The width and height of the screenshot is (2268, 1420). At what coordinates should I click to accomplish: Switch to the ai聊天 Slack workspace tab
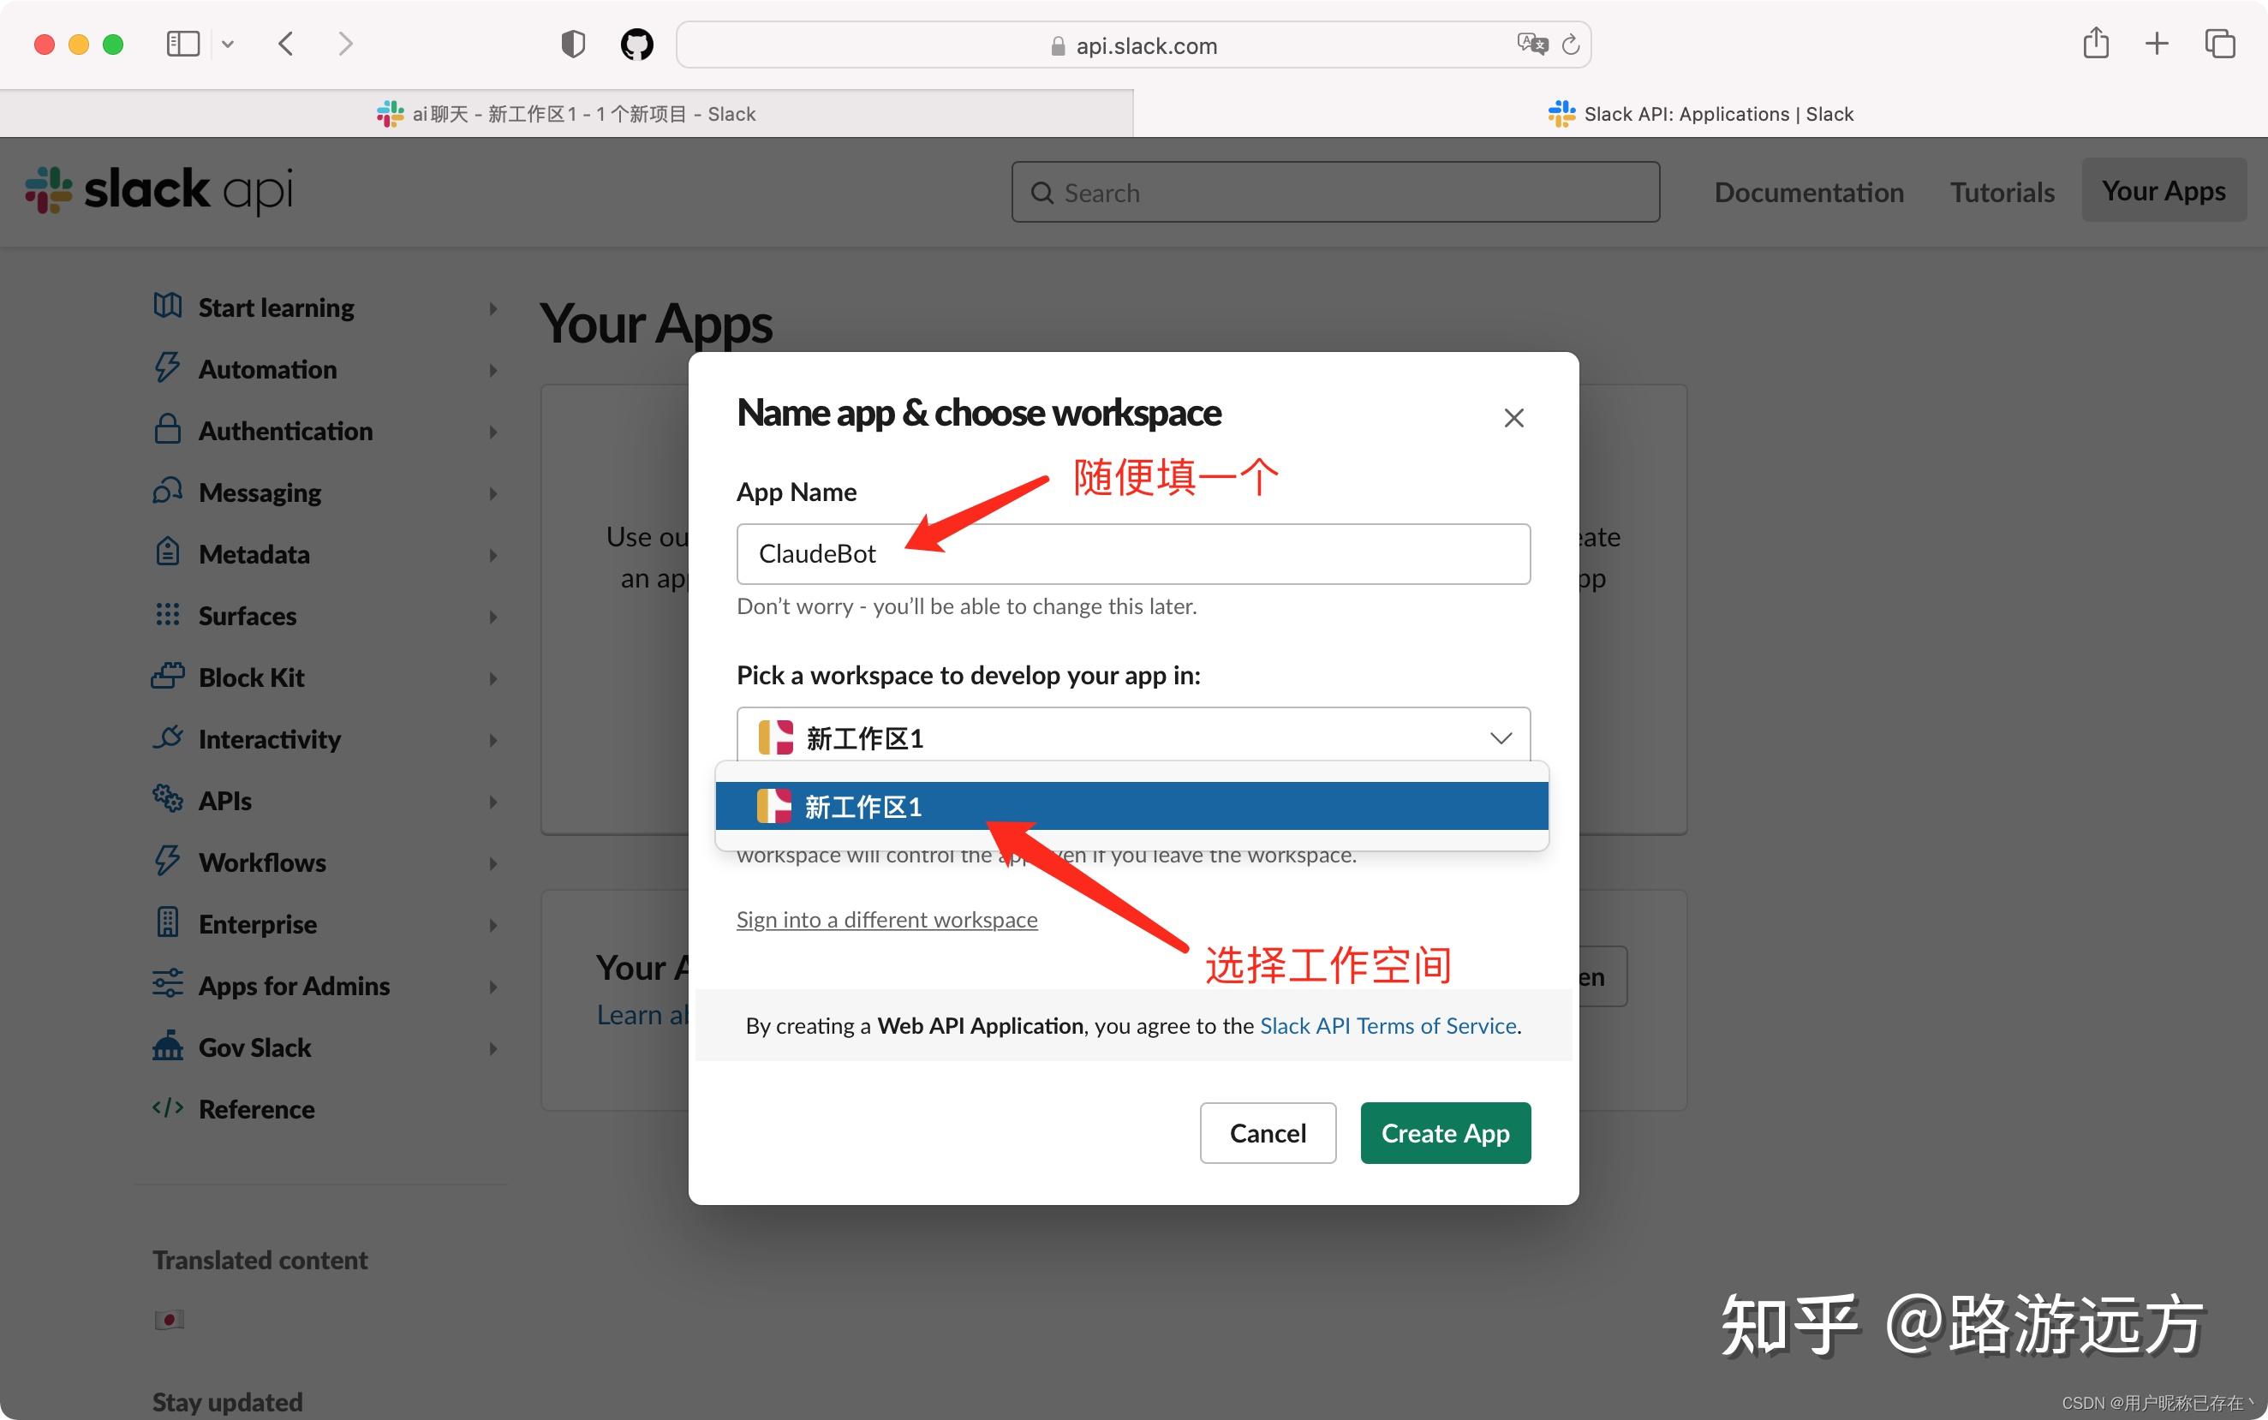[x=566, y=115]
